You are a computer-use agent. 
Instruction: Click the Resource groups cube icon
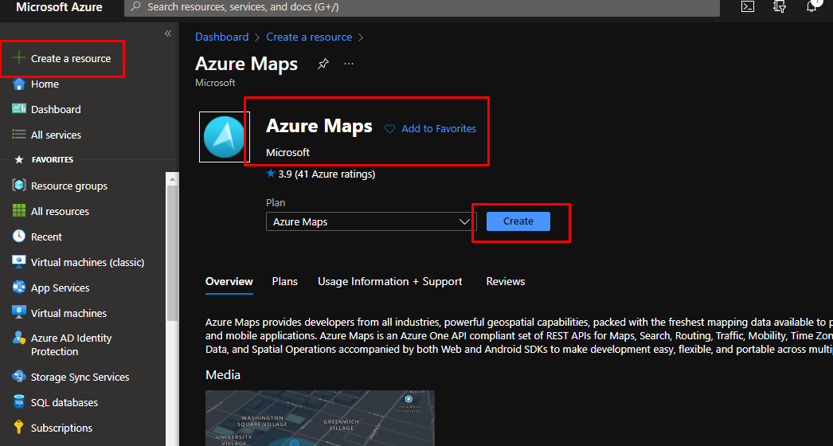pyautogui.click(x=18, y=186)
